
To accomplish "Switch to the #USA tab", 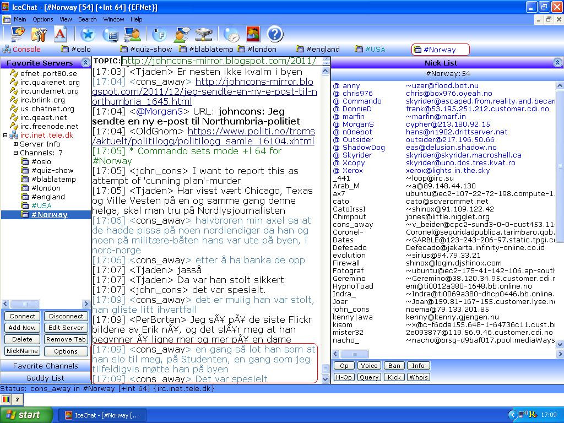I will [371, 50].
